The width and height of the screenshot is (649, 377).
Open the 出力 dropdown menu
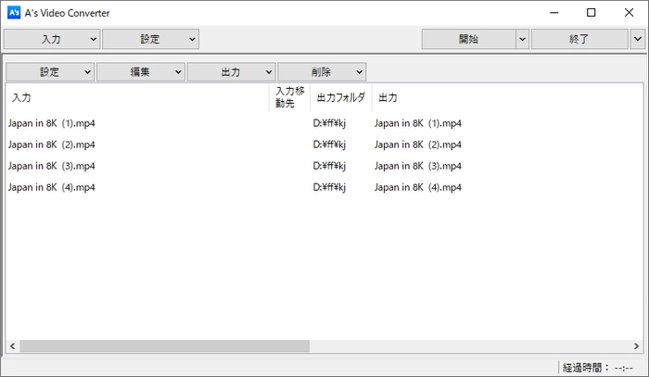(231, 71)
